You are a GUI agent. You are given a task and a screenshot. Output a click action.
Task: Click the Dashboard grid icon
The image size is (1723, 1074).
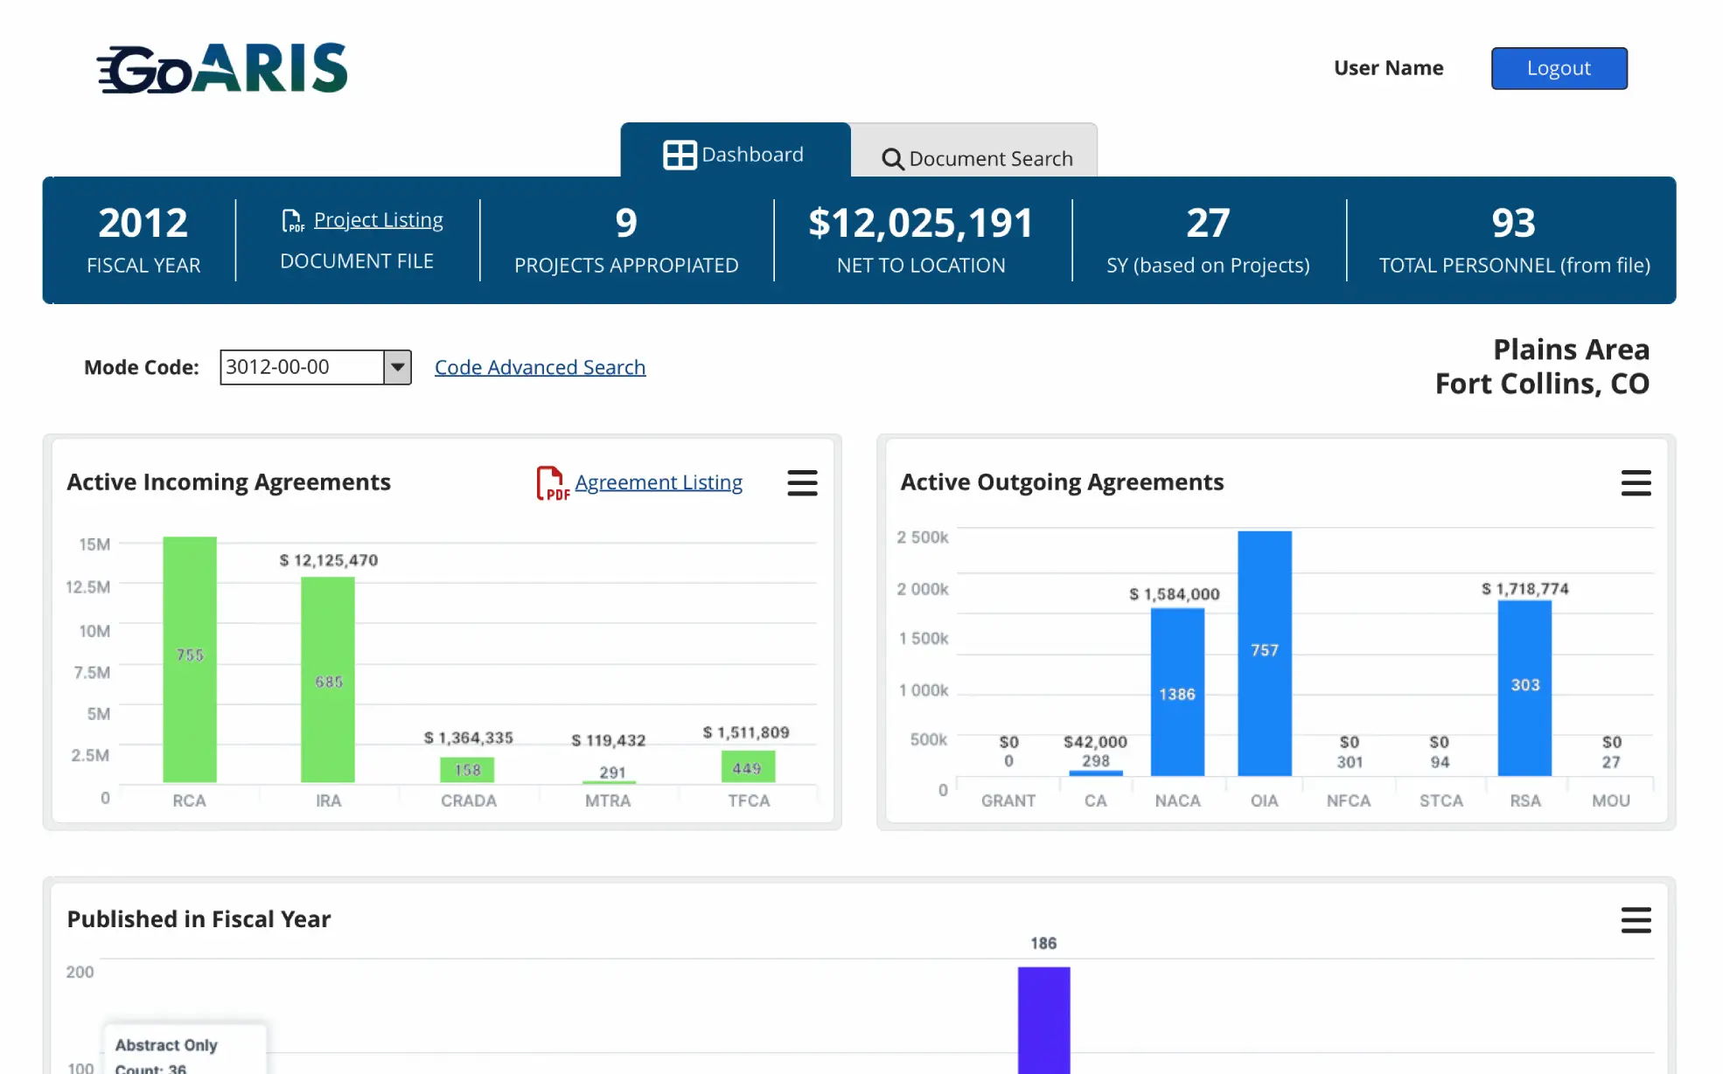(x=679, y=154)
